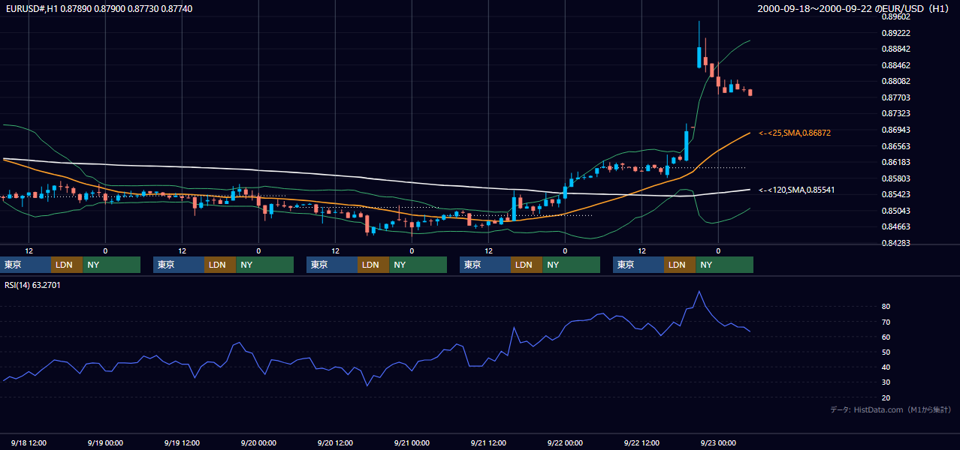Click RSI scale value 40
This screenshot has width=960, height=450.
click(x=886, y=367)
